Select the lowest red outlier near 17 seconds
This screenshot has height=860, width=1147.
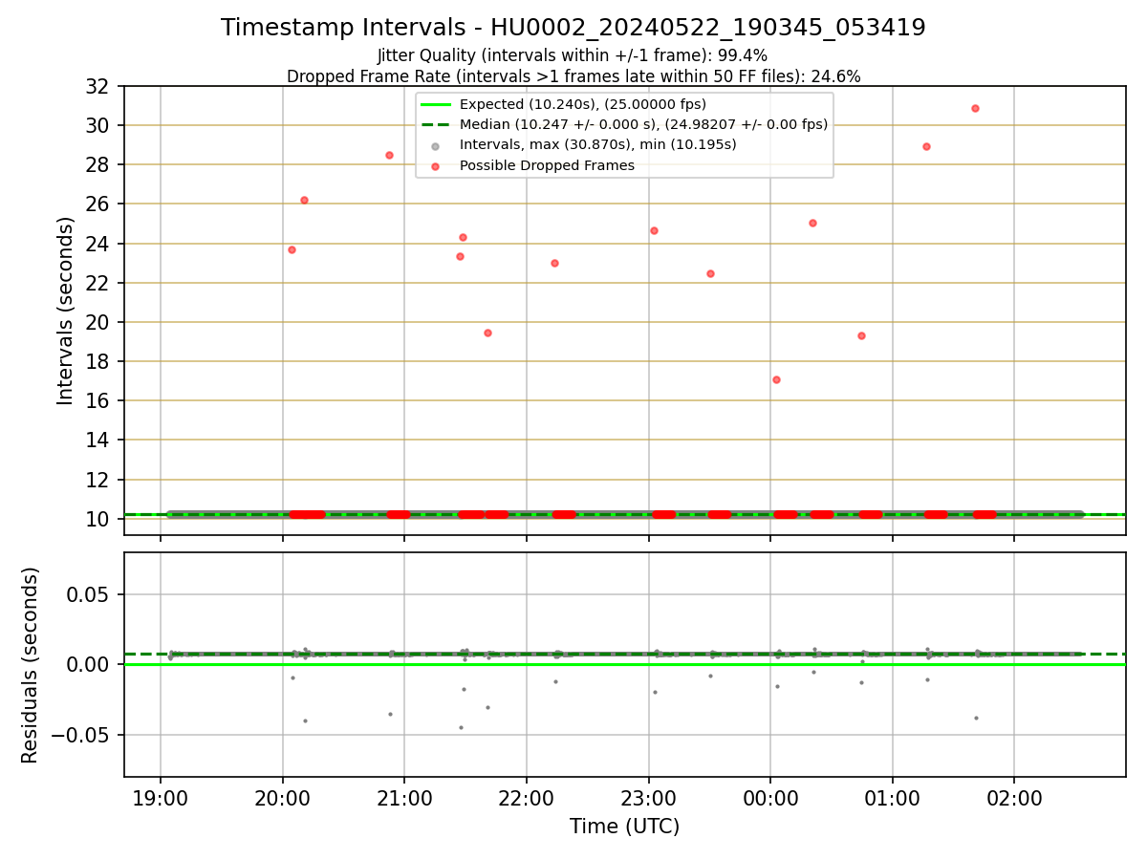776,379
